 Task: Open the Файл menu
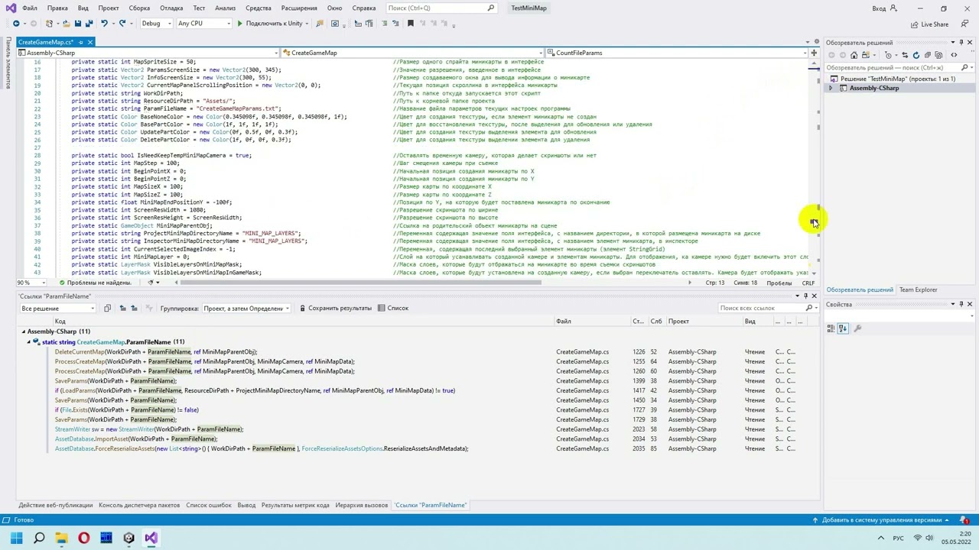30,8
